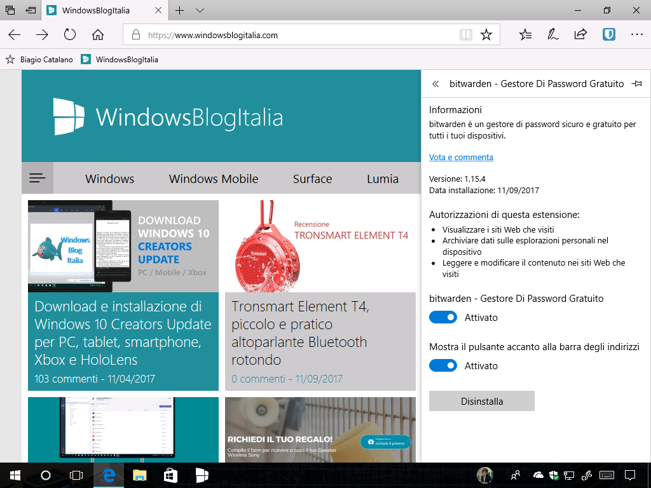Open the People tray icon
The width and height of the screenshot is (651, 488).
point(515,475)
